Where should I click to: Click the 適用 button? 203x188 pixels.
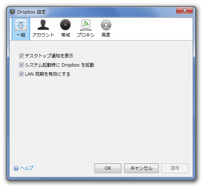(175, 168)
